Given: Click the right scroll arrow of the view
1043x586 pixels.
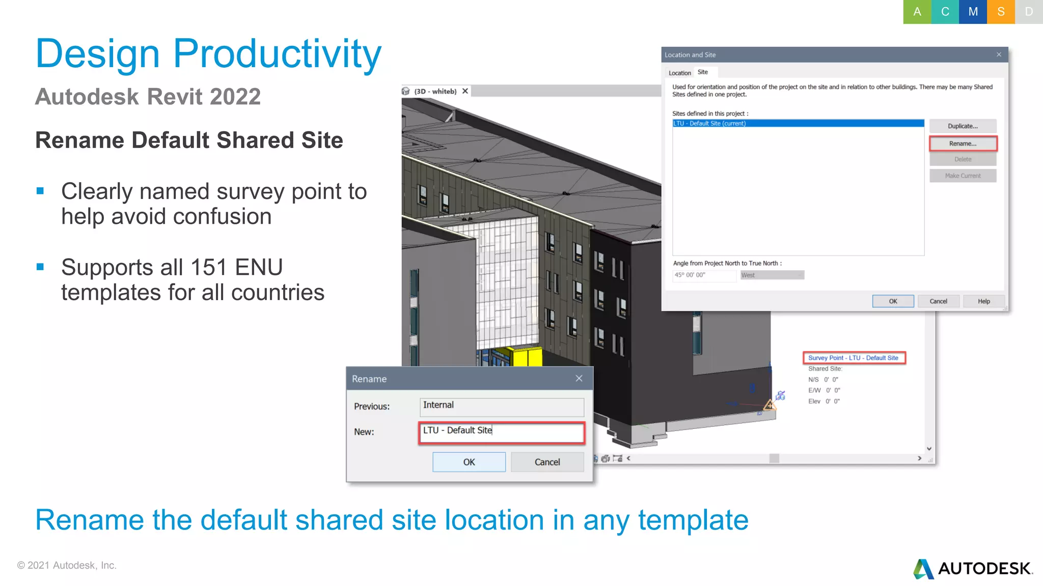Looking at the screenshot, I should (919, 458).
